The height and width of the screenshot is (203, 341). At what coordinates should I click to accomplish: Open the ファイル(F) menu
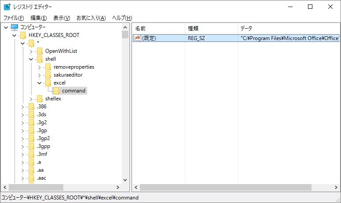click(14, 18)
